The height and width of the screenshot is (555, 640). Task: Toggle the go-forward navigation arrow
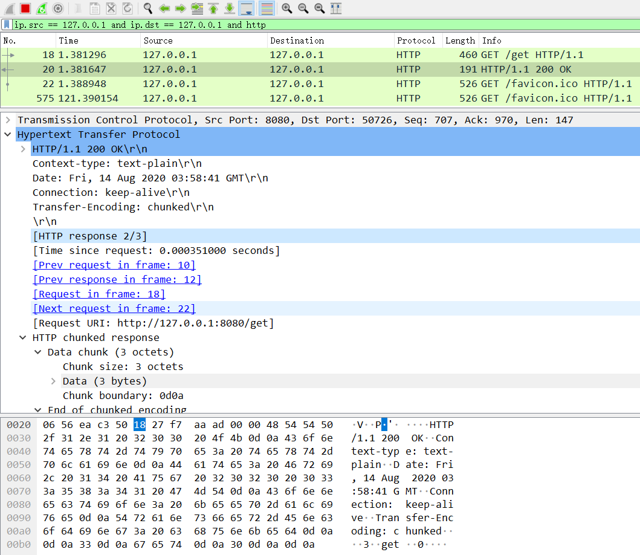[179, 8]
